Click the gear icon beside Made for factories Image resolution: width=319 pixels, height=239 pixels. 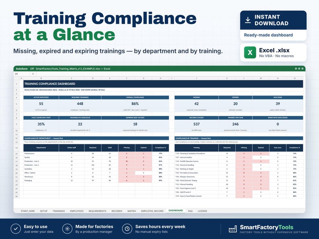(x=67, y=229)
